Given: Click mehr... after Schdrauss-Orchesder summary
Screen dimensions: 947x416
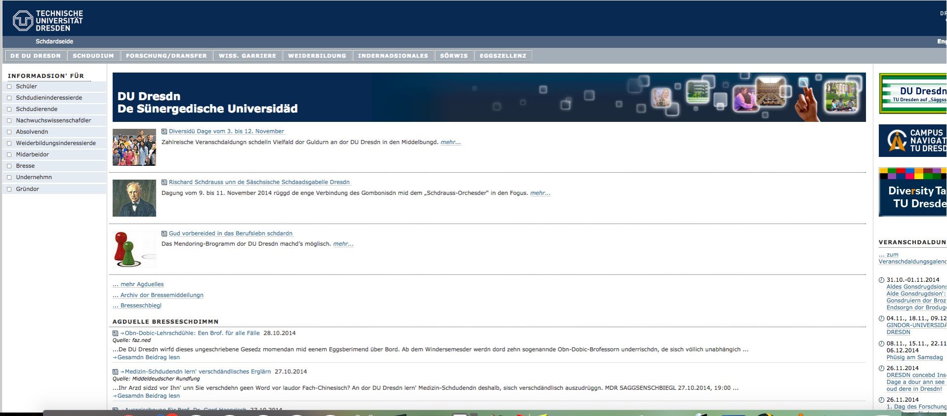Looking at the screenshot, I should tap(540, 193).
